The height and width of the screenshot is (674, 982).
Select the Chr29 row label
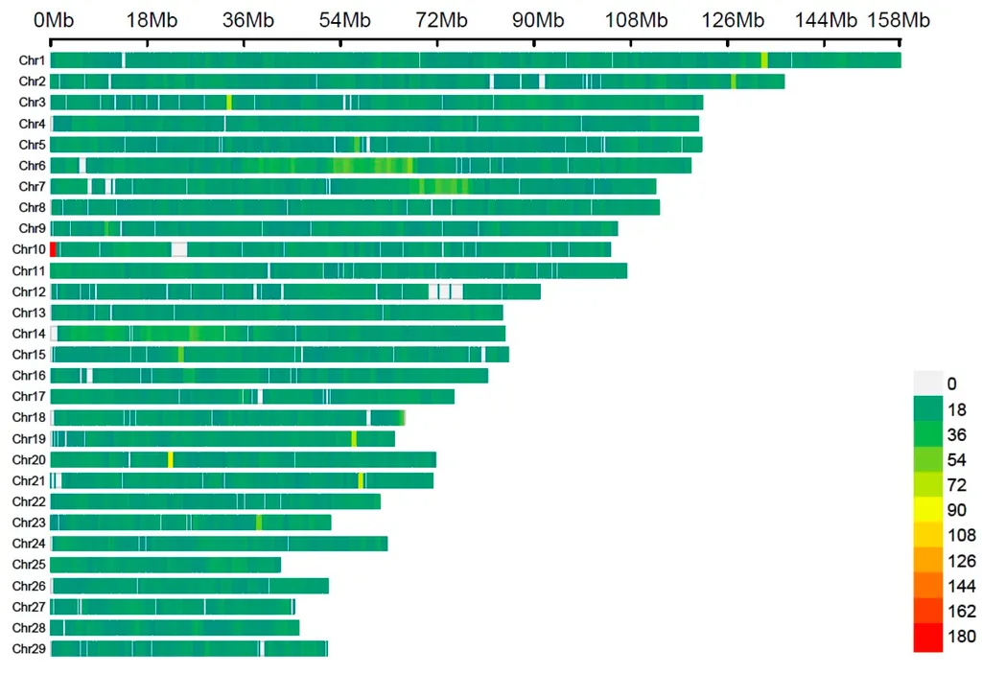[29, 648]
